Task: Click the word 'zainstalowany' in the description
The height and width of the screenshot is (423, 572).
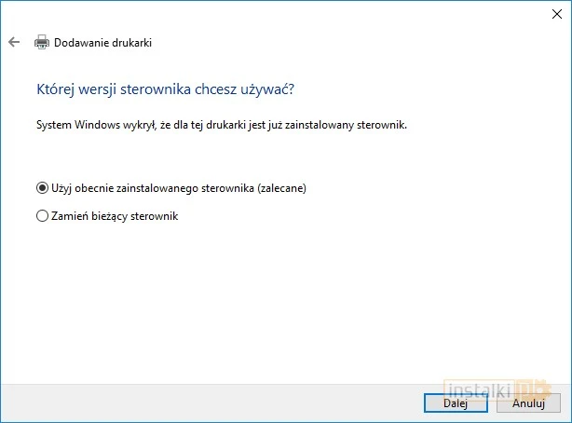Action: [329, 124]
